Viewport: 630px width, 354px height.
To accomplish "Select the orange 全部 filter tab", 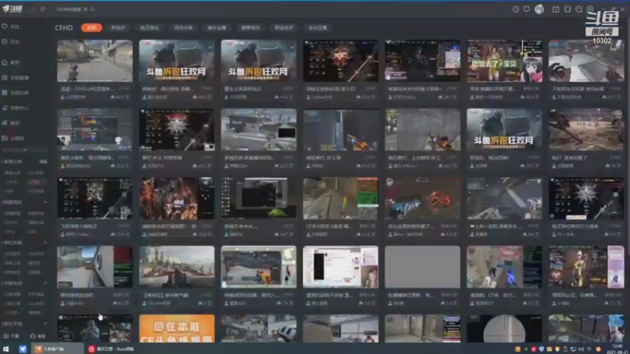I will click(x=91, y=28).
